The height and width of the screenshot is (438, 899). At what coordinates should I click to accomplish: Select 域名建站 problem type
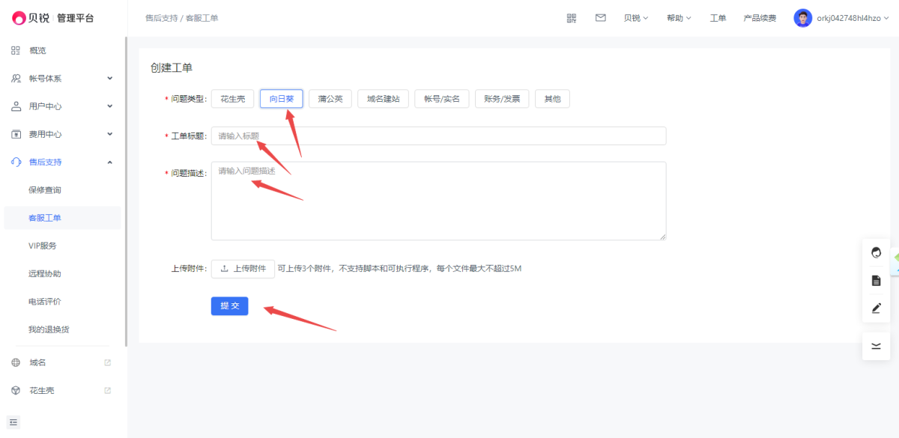[383, 99]
